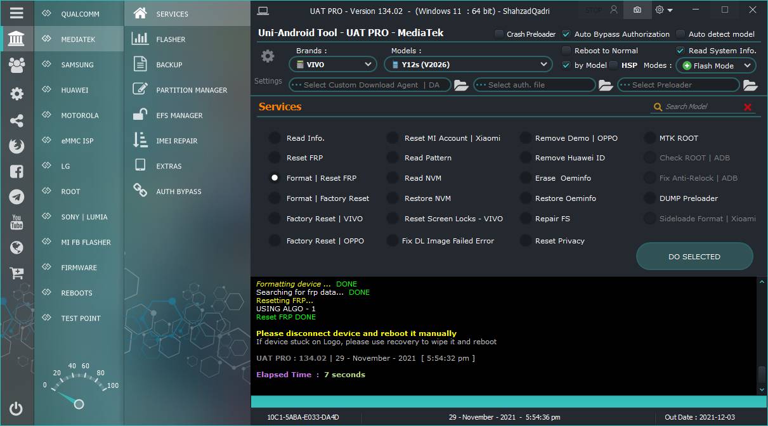Click the screenshot camera icon in title bar

(637, 10)
